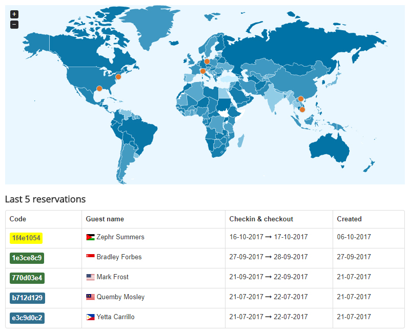The width and height of the screenshot is (410, 333).
Task: Click the orange marker over Texas
Action: coord(98,89)
